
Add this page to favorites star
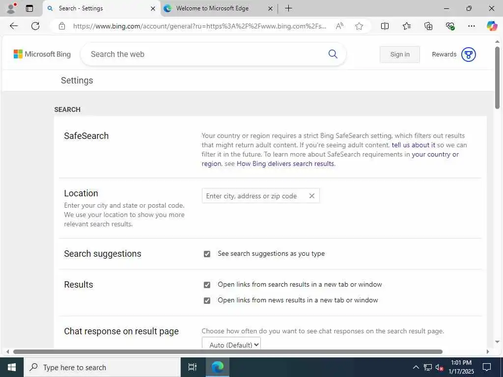(x=359, y=26)
